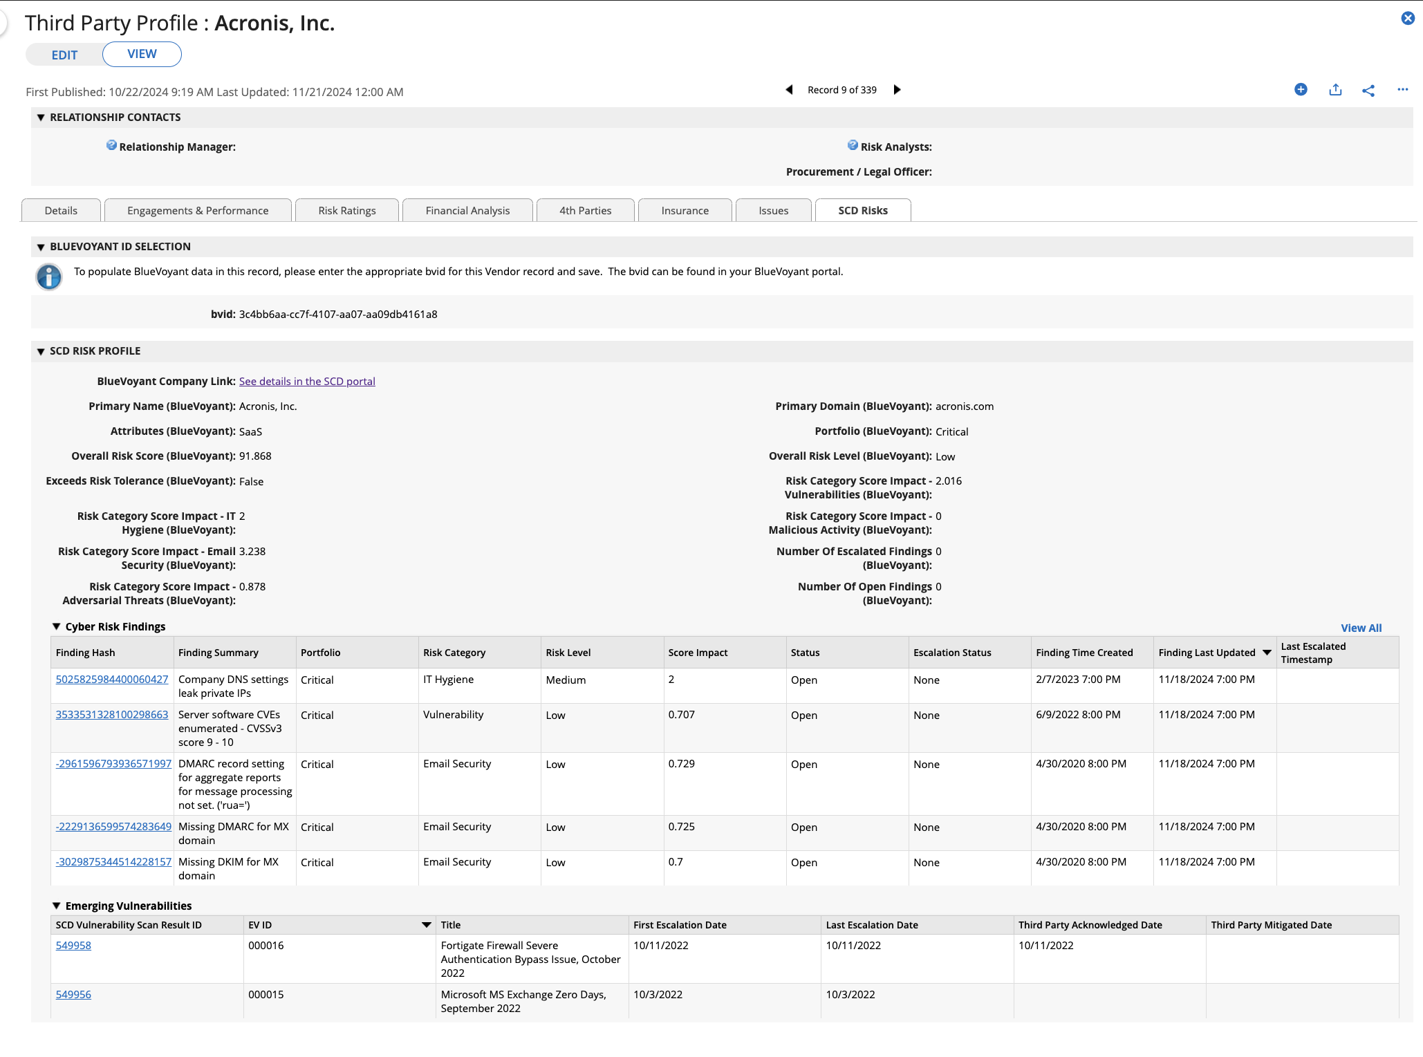
Task: Click the info icon in BlueVoyant ID Selection
Action: [48, 277]
